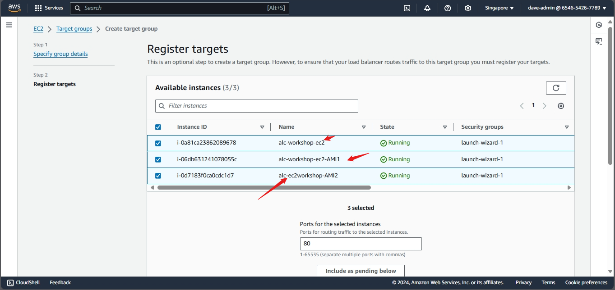
Task: Deselect instance i-0a81ca23862089678 checkbox
Action: pos(158,143)
